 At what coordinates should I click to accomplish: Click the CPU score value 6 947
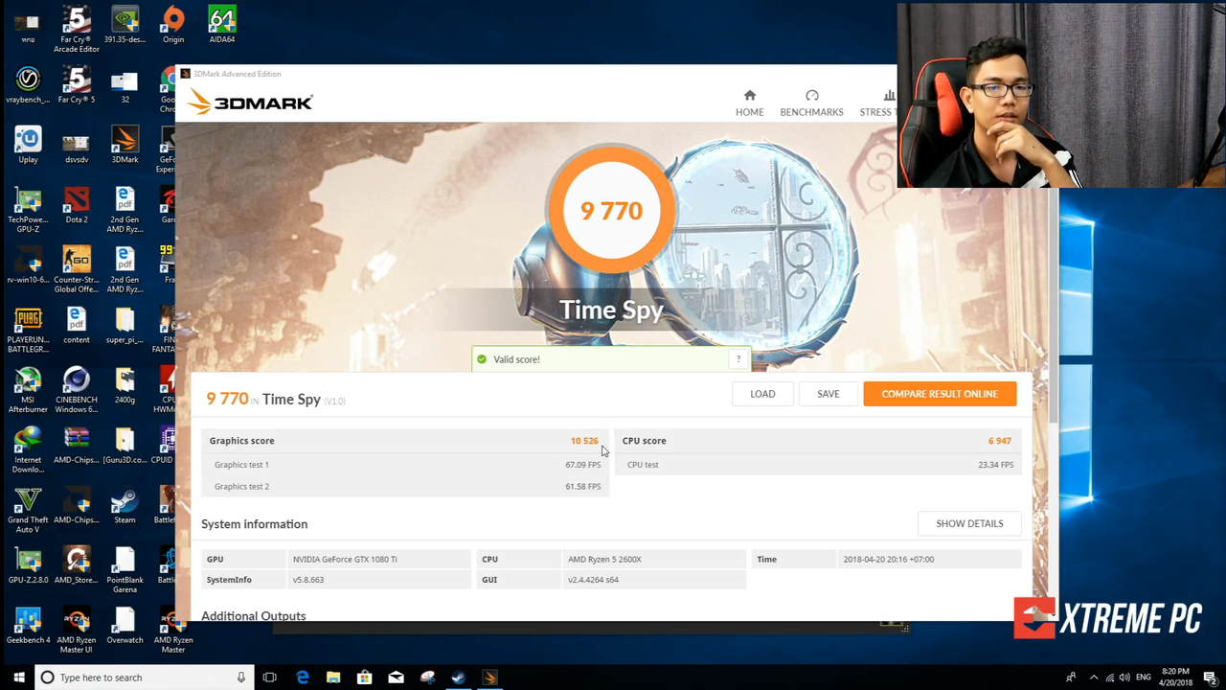click(999, 441)
